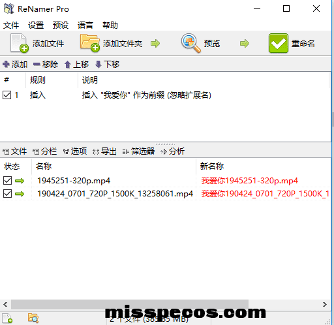Open the 选项 options dropdown
The image size is (334, 325).
(75, 151)
